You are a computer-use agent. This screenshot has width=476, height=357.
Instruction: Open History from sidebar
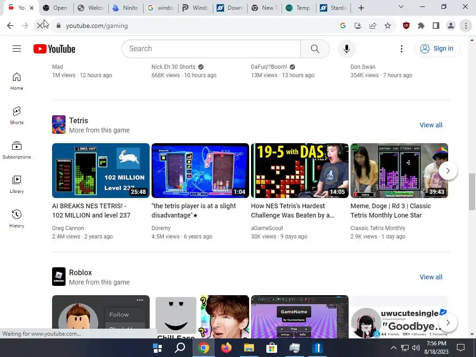point(17,218)
